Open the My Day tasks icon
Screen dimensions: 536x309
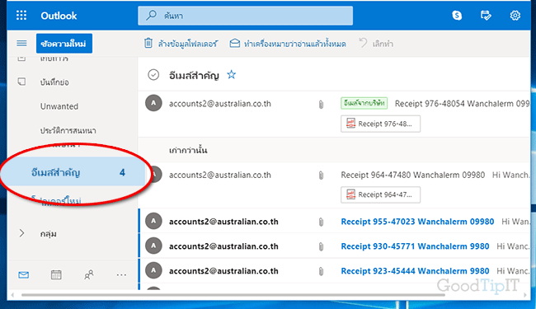(x=486, y=16)
